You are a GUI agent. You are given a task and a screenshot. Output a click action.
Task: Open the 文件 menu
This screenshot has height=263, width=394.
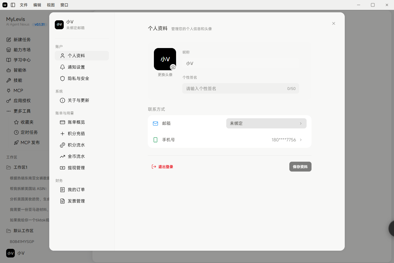(24, 5)
